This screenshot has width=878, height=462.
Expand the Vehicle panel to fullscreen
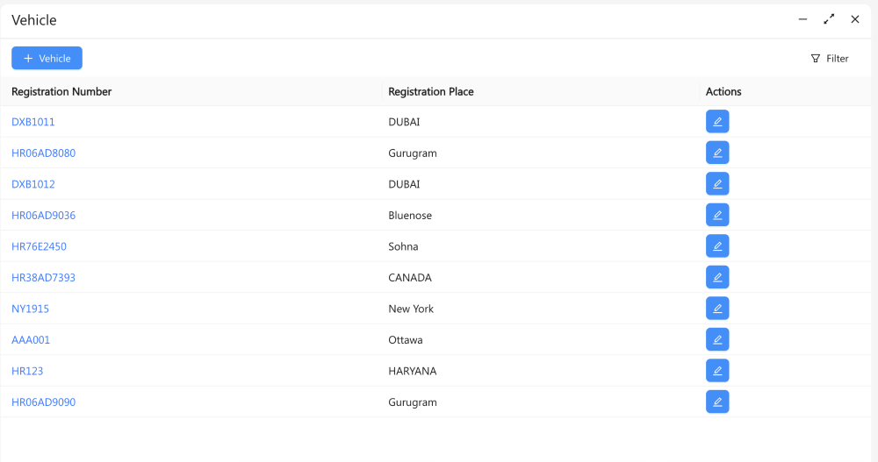click(829, 19)
